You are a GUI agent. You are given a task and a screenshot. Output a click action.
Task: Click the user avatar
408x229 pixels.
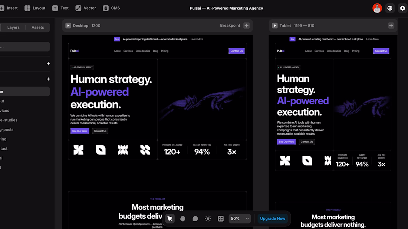click(x=377, y=8)
